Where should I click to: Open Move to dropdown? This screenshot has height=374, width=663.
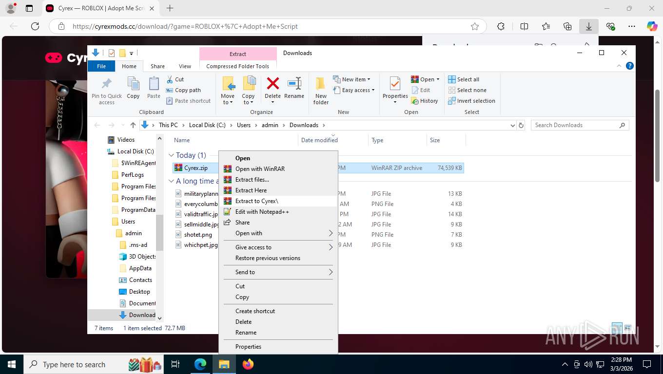click(x=228, y=99)
